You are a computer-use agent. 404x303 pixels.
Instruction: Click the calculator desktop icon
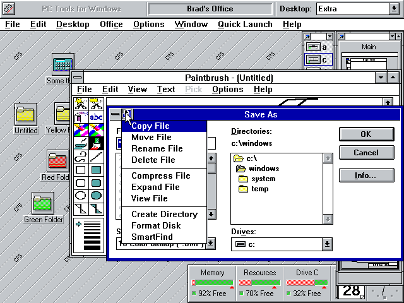(62, 64)
